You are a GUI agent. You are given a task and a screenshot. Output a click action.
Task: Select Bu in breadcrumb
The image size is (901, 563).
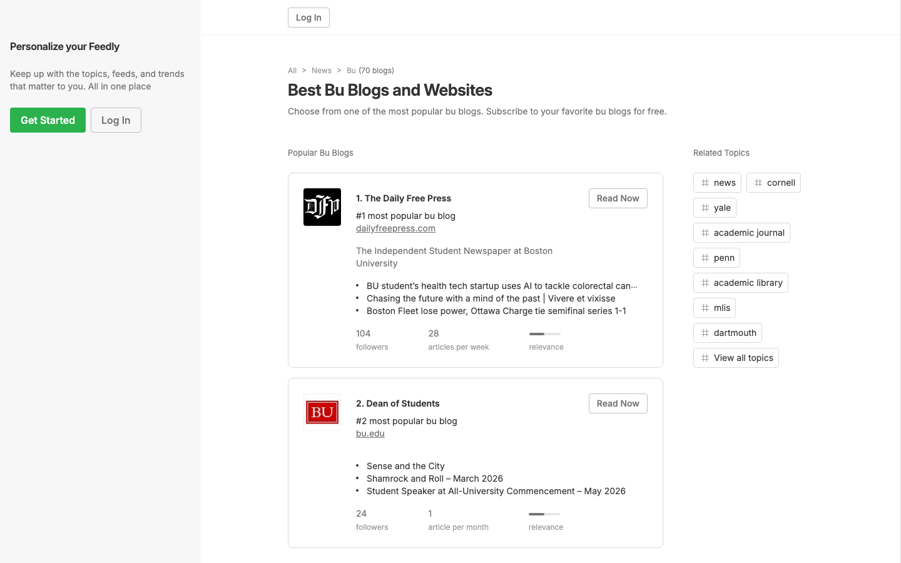[351, 71]
